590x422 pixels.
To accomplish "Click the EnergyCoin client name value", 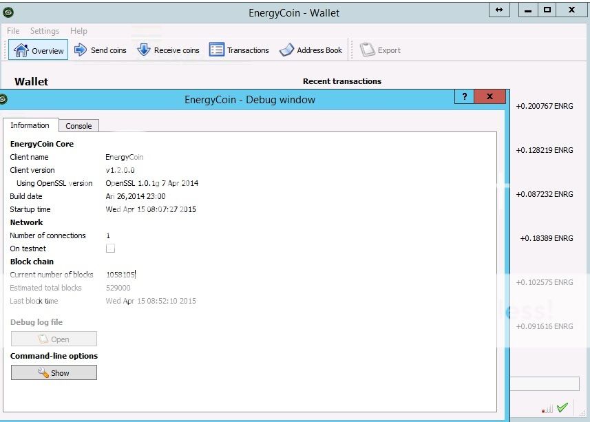I will pos(124,157).
